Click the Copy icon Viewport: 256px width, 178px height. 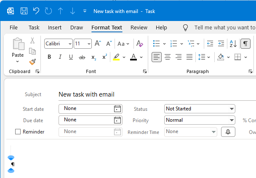click(x=32, y=51)
